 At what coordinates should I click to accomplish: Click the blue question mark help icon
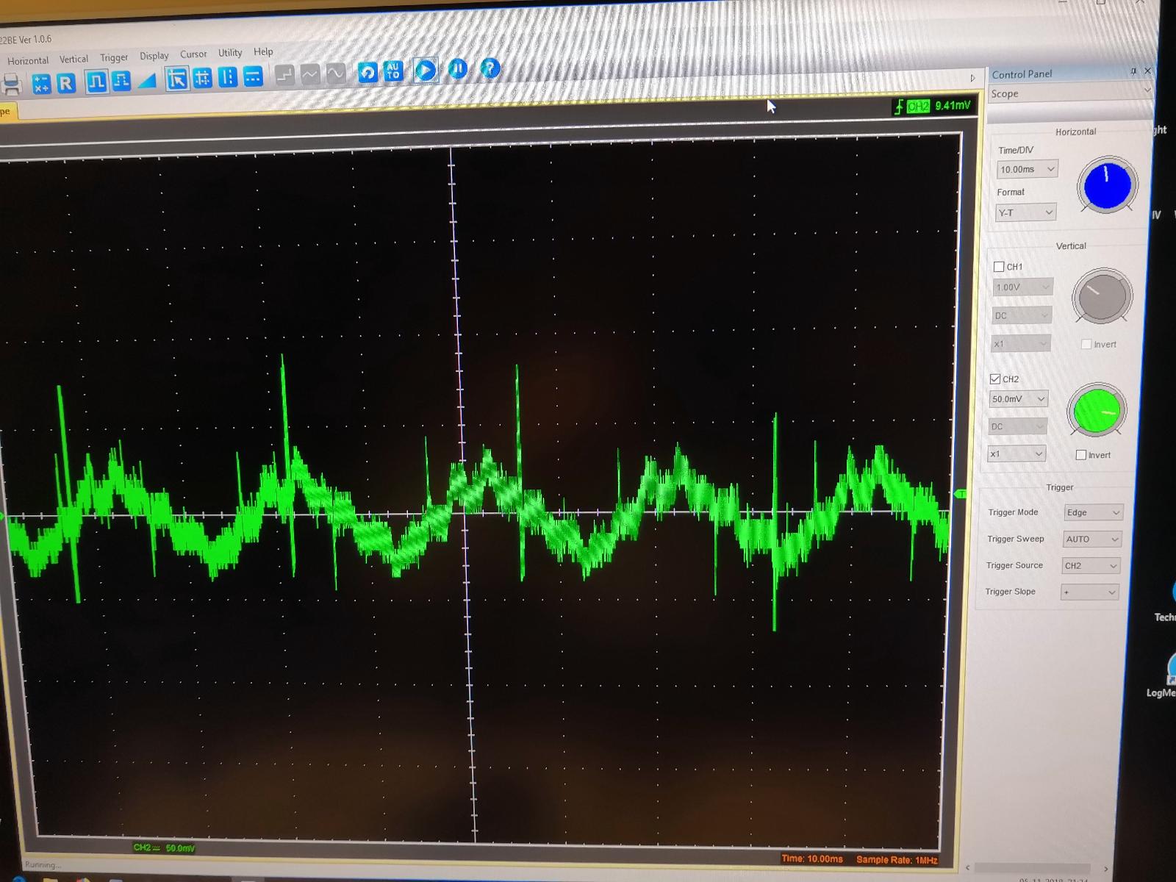pyautogui.click(x=490, y=69)
